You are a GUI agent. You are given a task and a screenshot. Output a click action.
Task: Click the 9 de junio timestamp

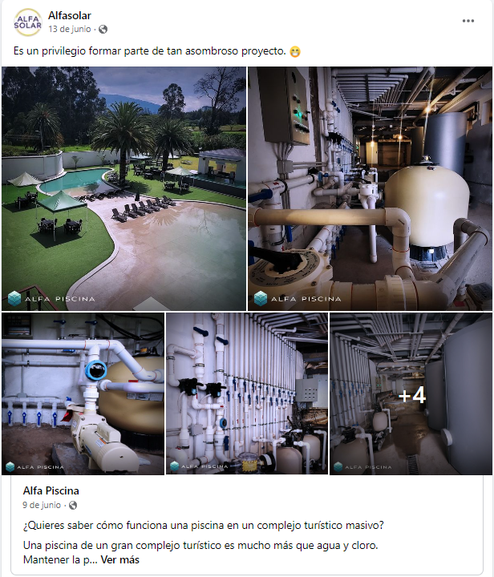(x=42, y=505)
